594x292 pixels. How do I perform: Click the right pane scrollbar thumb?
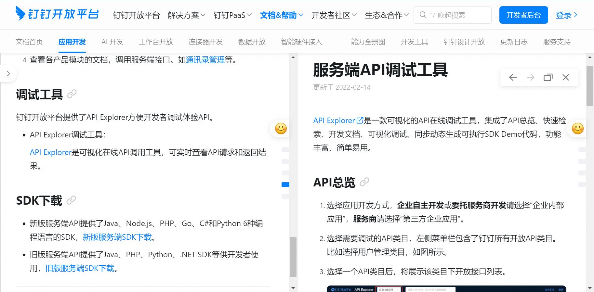click(x=590, y=86)
